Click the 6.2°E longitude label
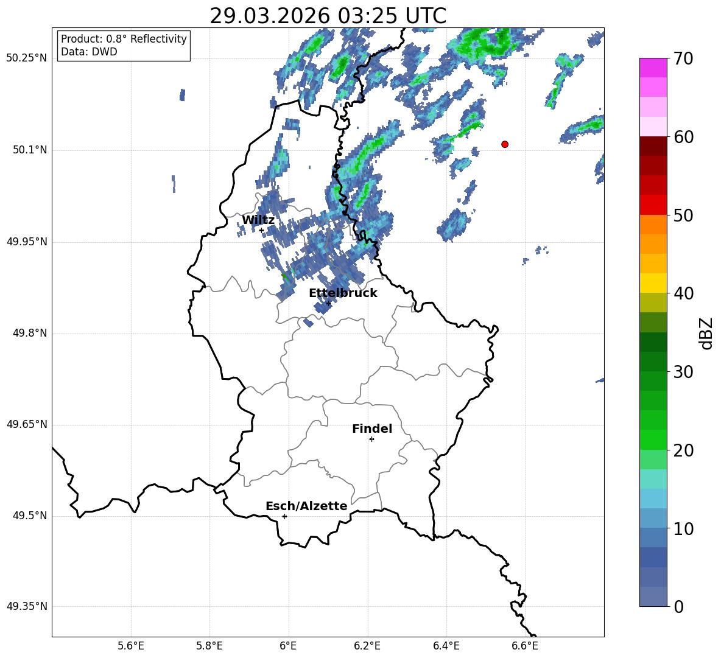 367,646
